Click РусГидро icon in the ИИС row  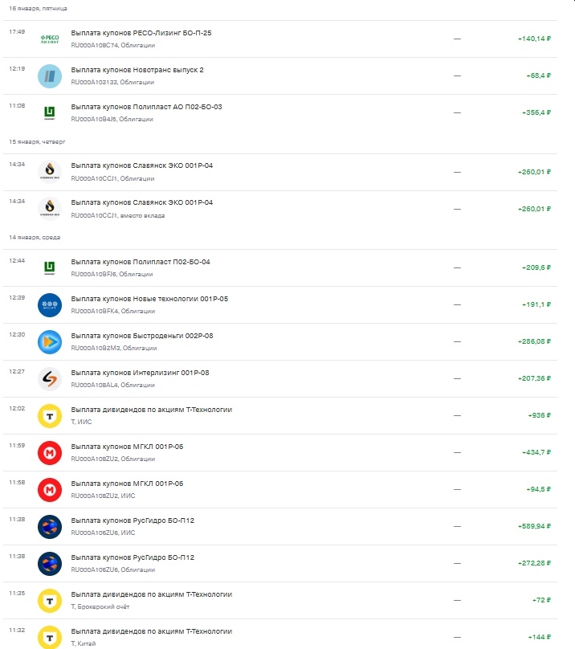pos(50,527)
